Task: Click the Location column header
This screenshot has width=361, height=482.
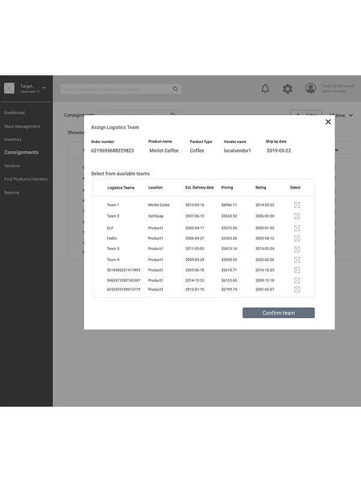Action: 155,187
